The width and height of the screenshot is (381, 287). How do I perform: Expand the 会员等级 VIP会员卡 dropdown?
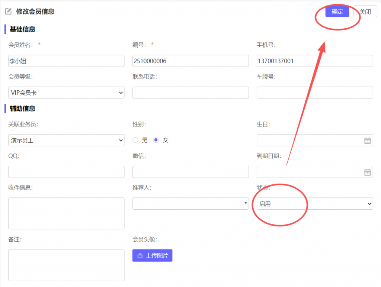click(66, 93)
